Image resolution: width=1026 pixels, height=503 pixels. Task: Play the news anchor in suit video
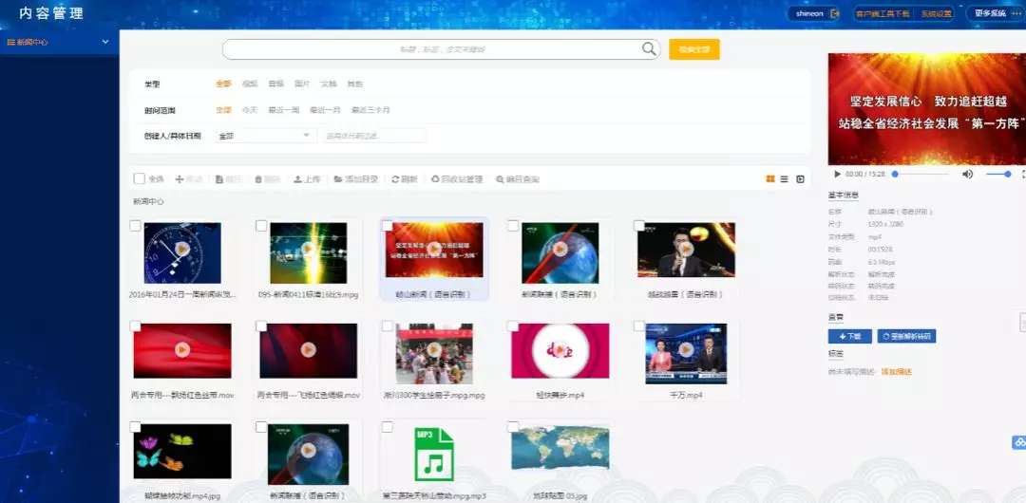(687, 250)
